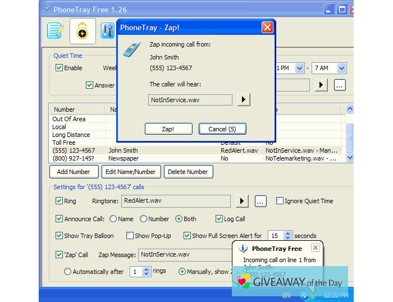Screen dimensions: 393x302
Task: Click the Add Number button
Action: point(74,172)
